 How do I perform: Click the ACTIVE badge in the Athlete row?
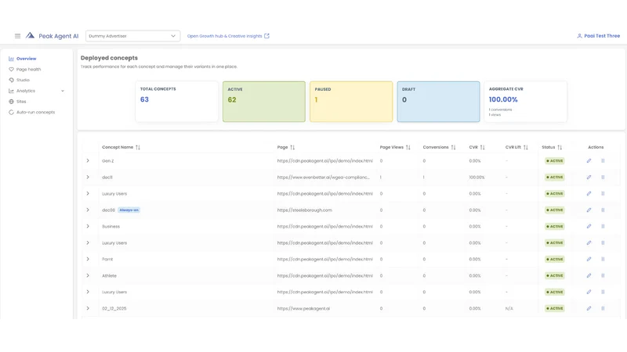click(555, 276)
